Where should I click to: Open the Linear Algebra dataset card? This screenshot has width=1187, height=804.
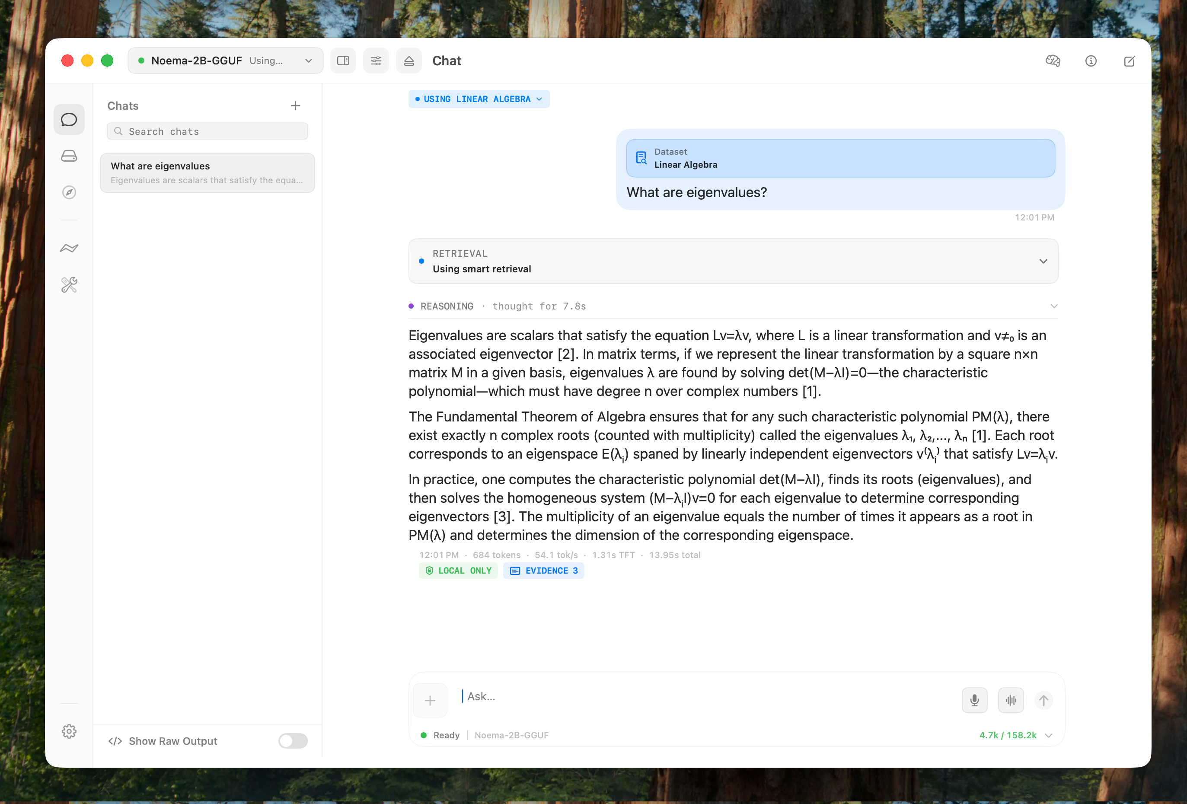tap(840, 158)
